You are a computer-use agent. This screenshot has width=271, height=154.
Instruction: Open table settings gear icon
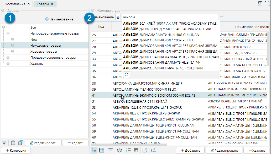click(119, 150)
